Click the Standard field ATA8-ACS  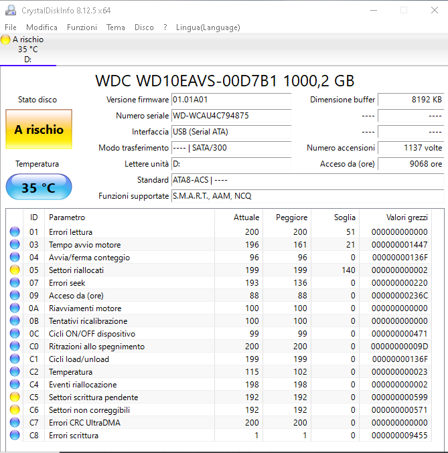click(x=308, y=180)
